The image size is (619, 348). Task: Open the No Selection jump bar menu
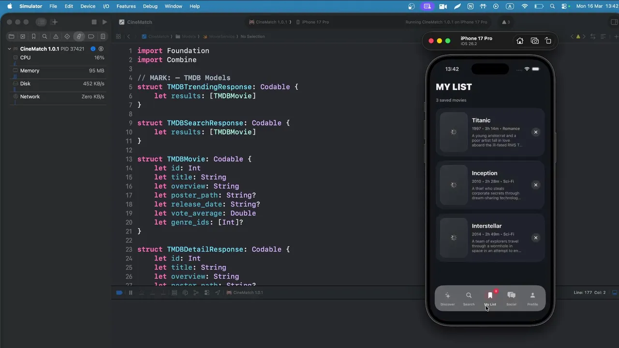(252, 37)
